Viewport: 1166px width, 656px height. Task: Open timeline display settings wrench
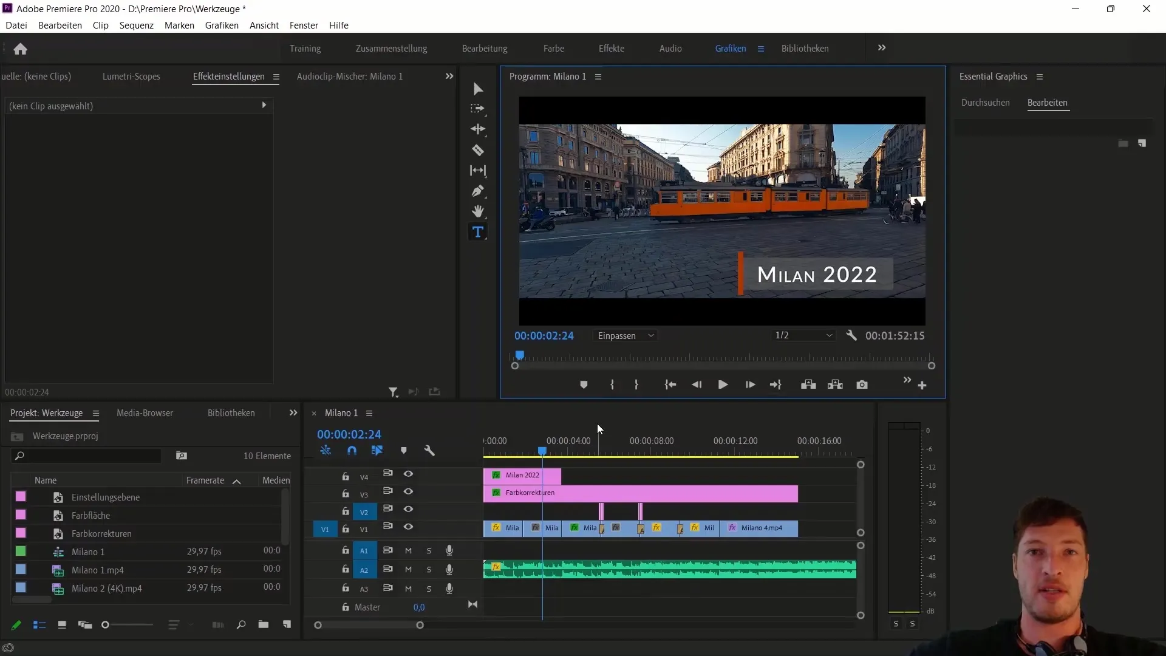429,451
